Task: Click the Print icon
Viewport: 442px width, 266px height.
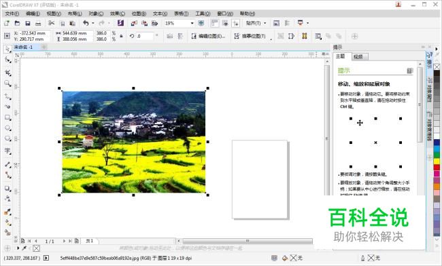Action: tap(38, 23)
